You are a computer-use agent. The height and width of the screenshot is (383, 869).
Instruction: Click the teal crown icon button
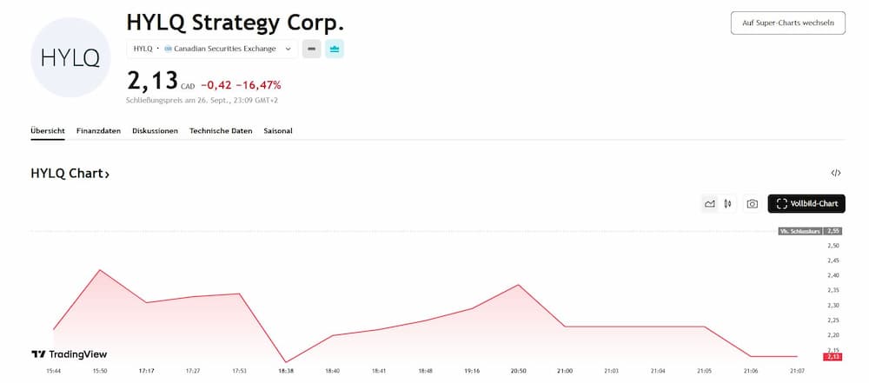pos(335,49)
